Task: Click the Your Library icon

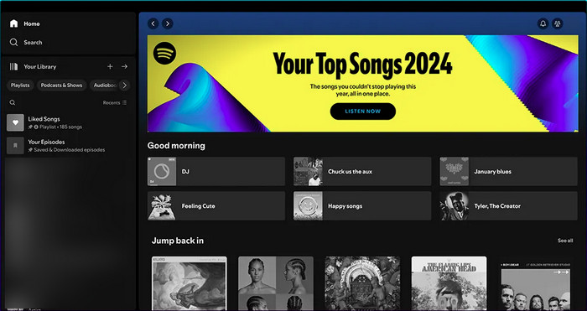Action: tap(14, 66)
